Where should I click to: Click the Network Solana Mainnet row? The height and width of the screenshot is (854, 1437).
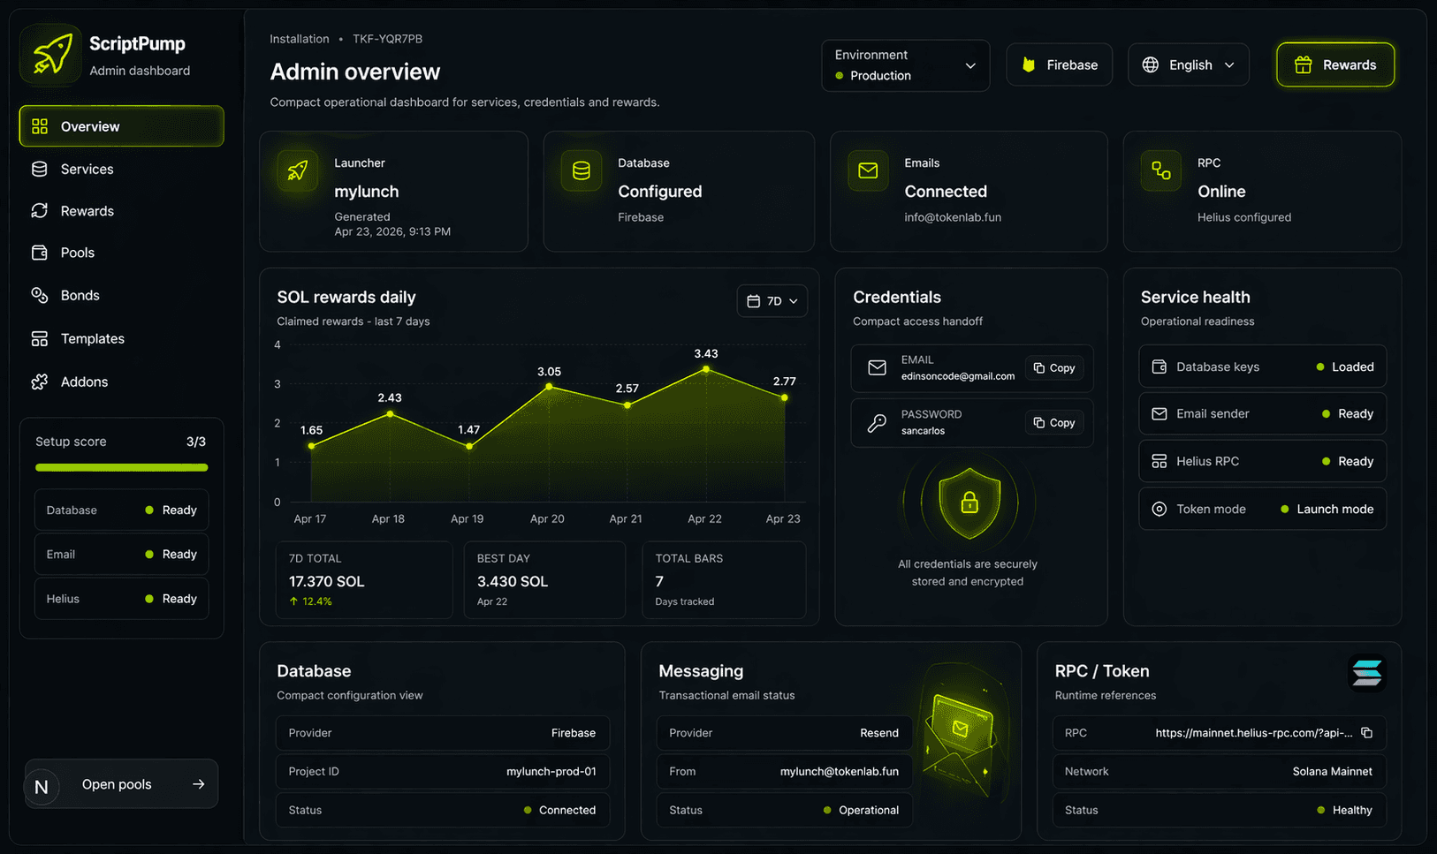point(1219,771)
